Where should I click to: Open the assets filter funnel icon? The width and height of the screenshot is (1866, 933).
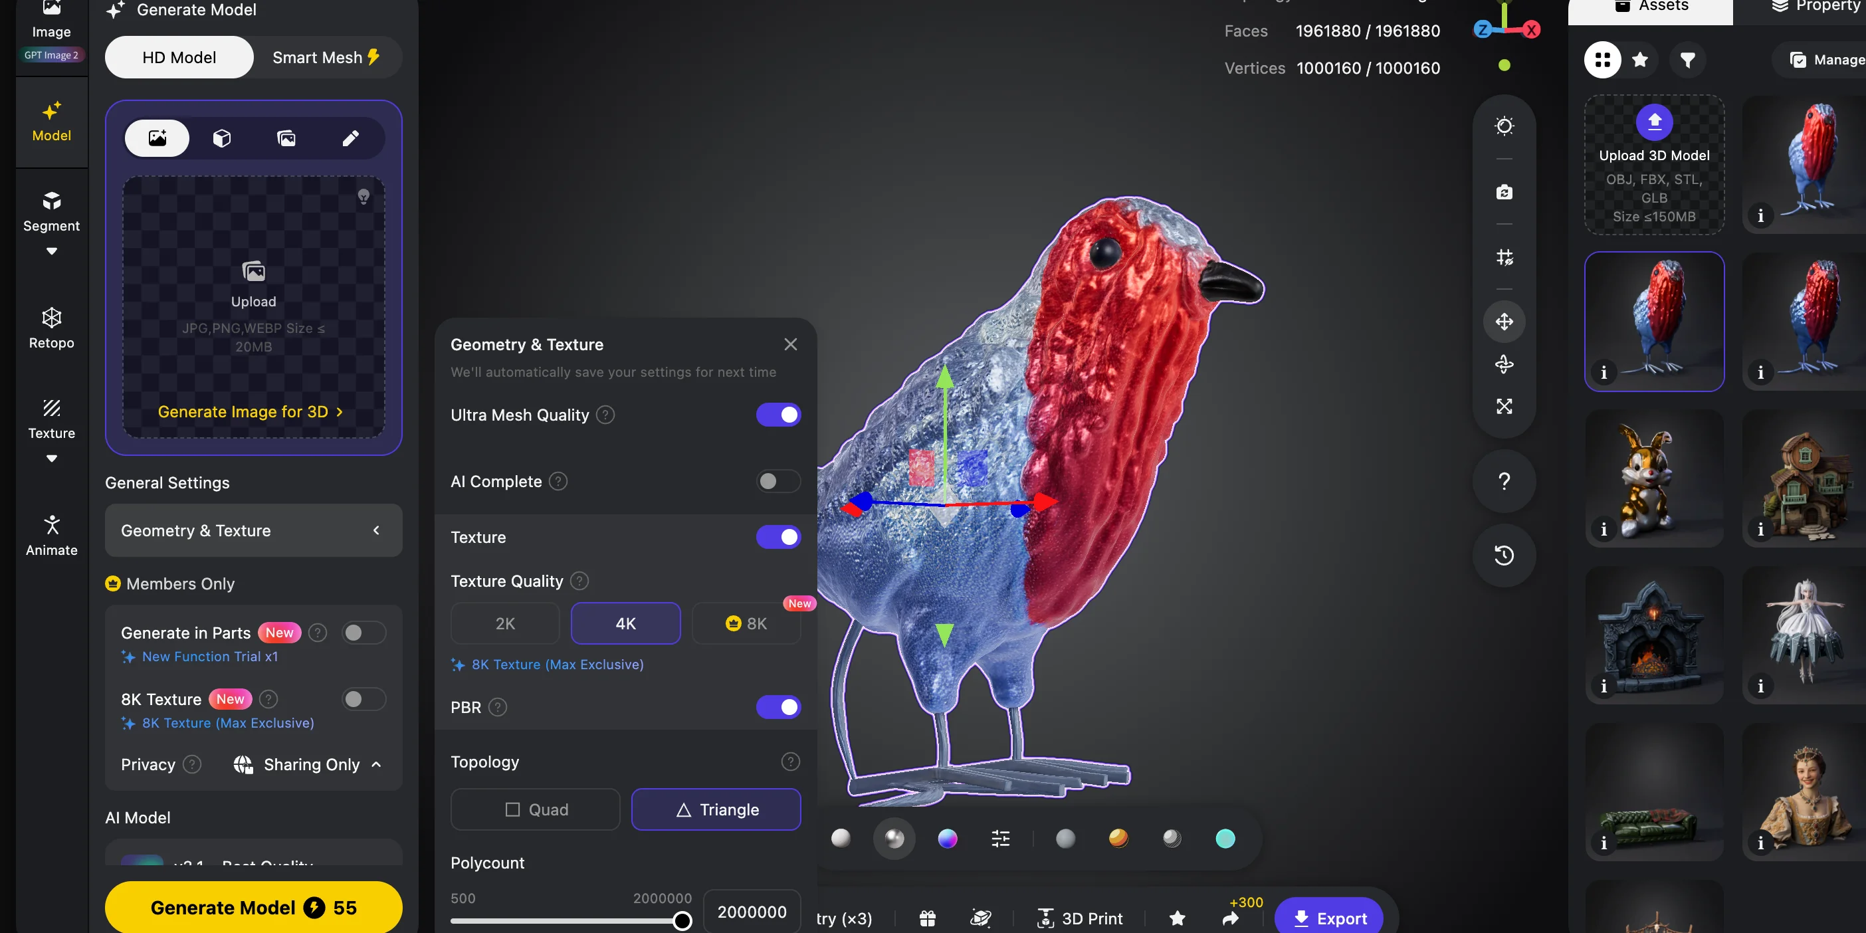(1688, 59)
